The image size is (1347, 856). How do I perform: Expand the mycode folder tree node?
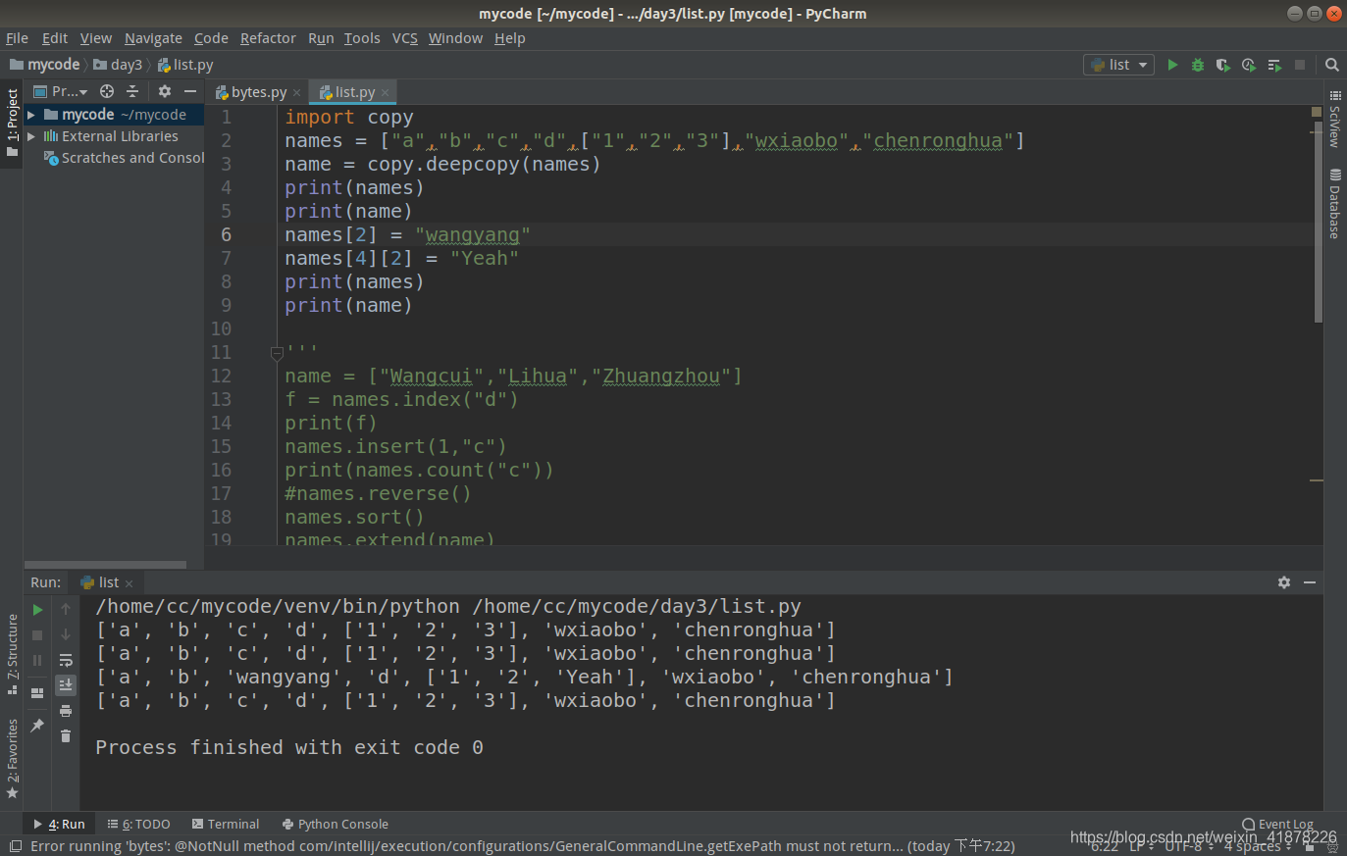[31, 115]
